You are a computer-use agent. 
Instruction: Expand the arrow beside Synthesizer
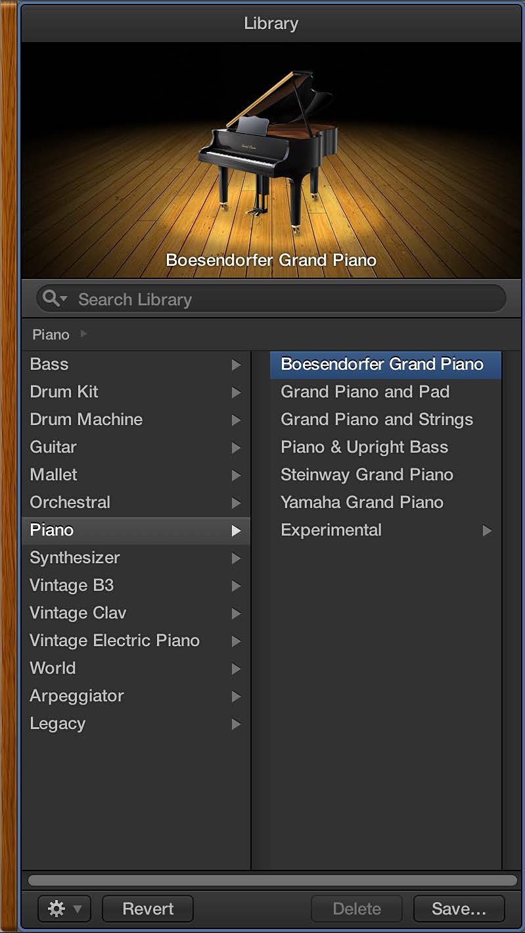pyautogui.click(x=236, y=559)
